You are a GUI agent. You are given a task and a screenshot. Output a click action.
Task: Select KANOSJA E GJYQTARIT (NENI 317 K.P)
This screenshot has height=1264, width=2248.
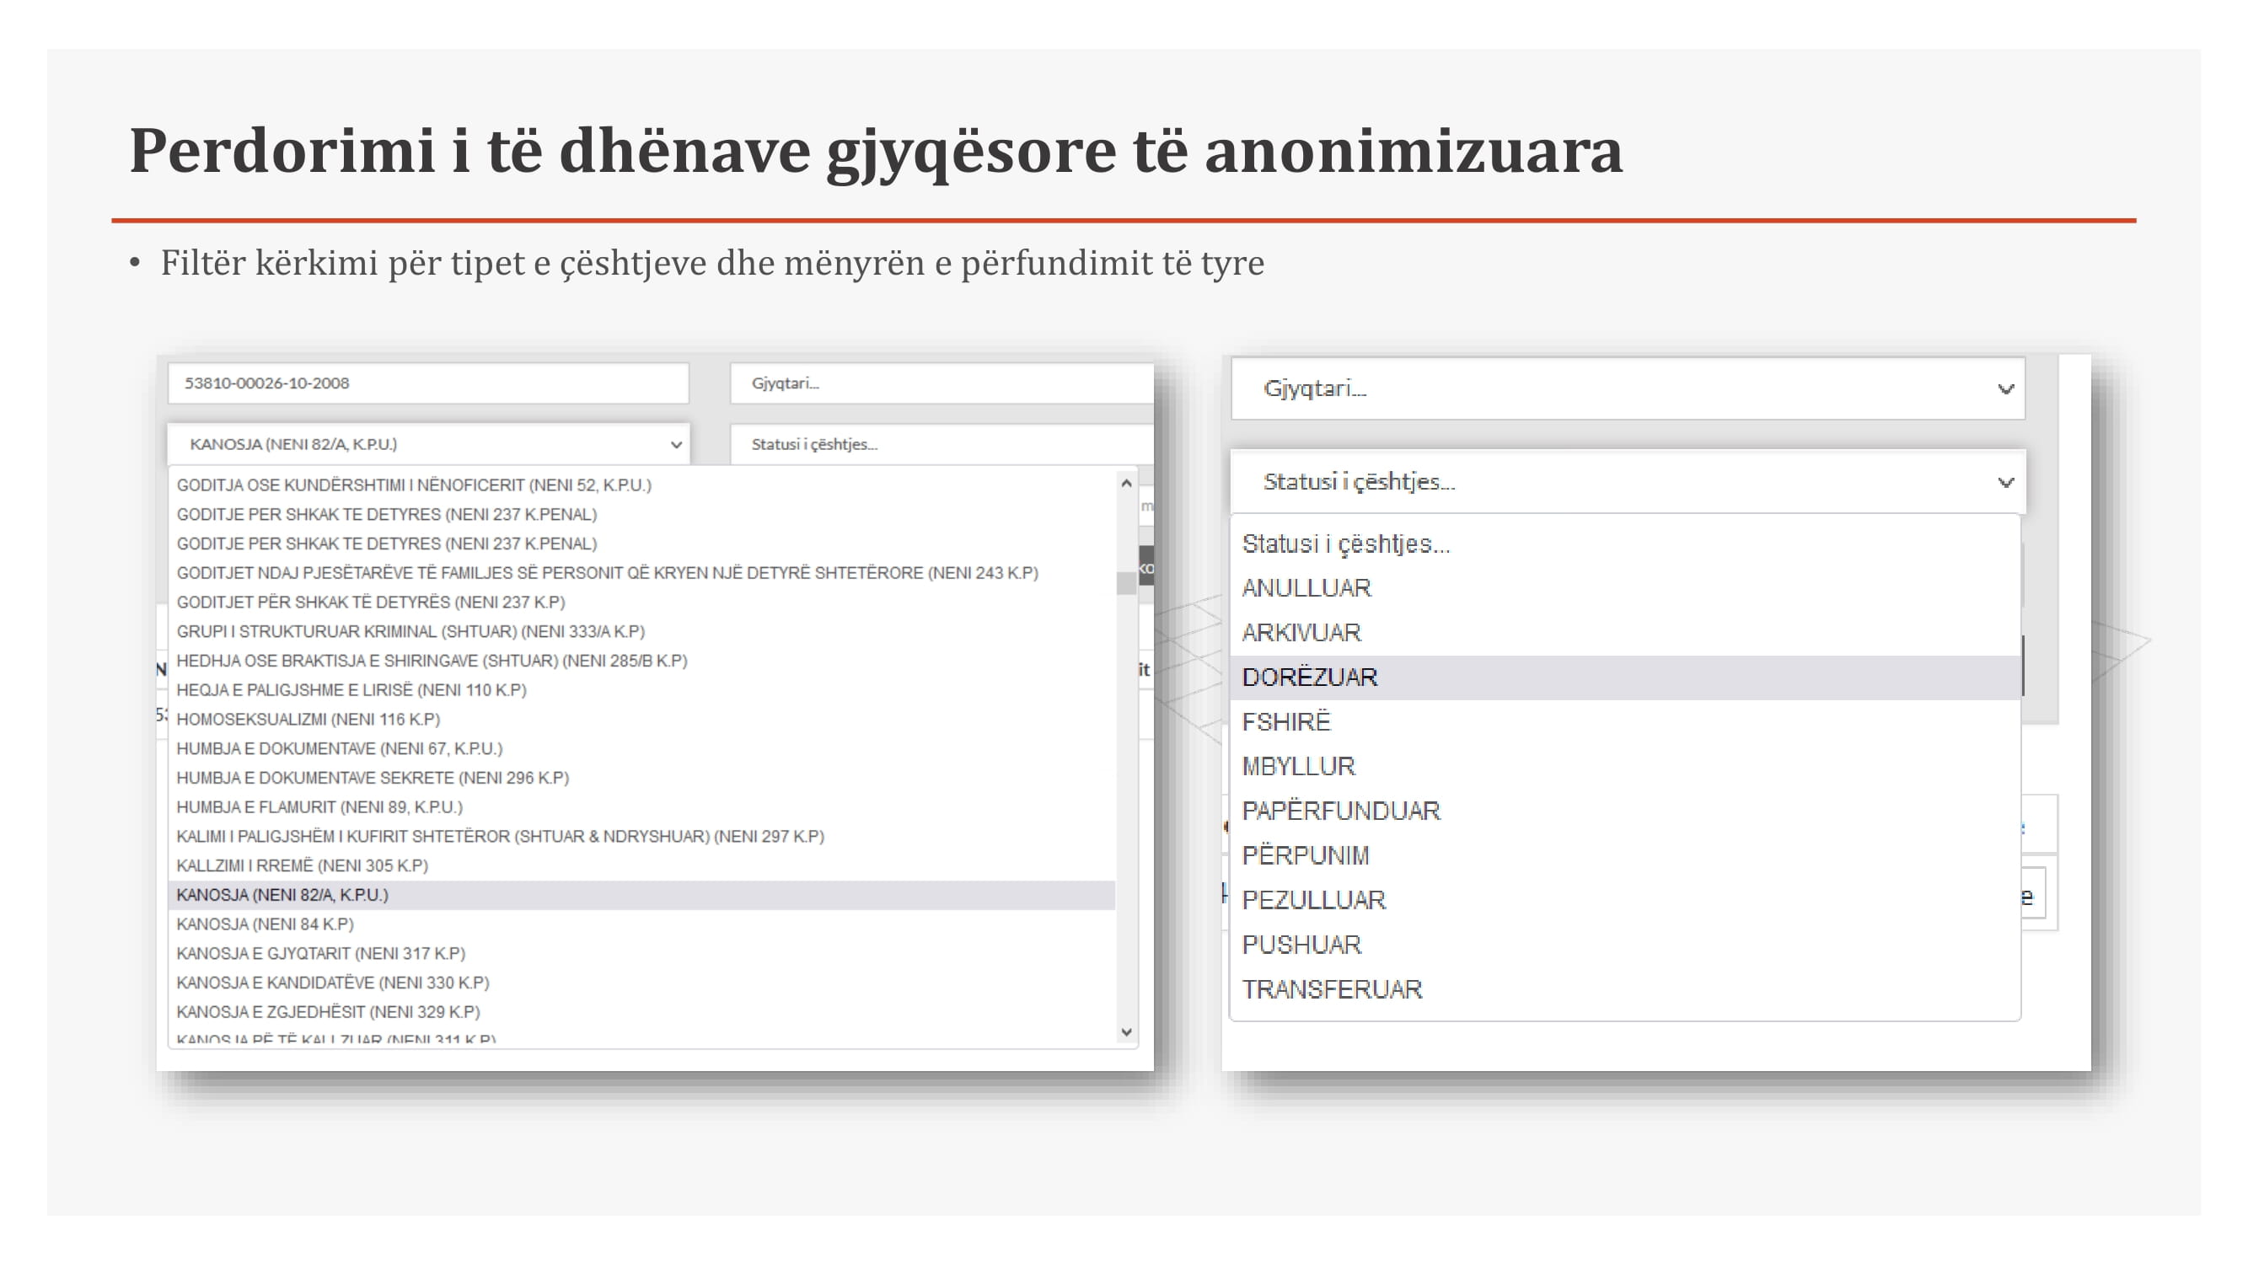tap(320, 952)
